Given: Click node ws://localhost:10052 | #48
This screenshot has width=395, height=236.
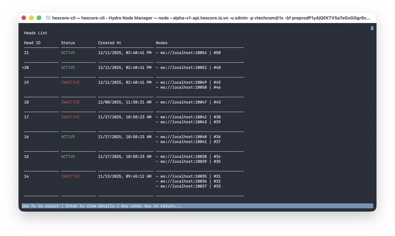Looking at the screenshot, I should click(188, 67).
